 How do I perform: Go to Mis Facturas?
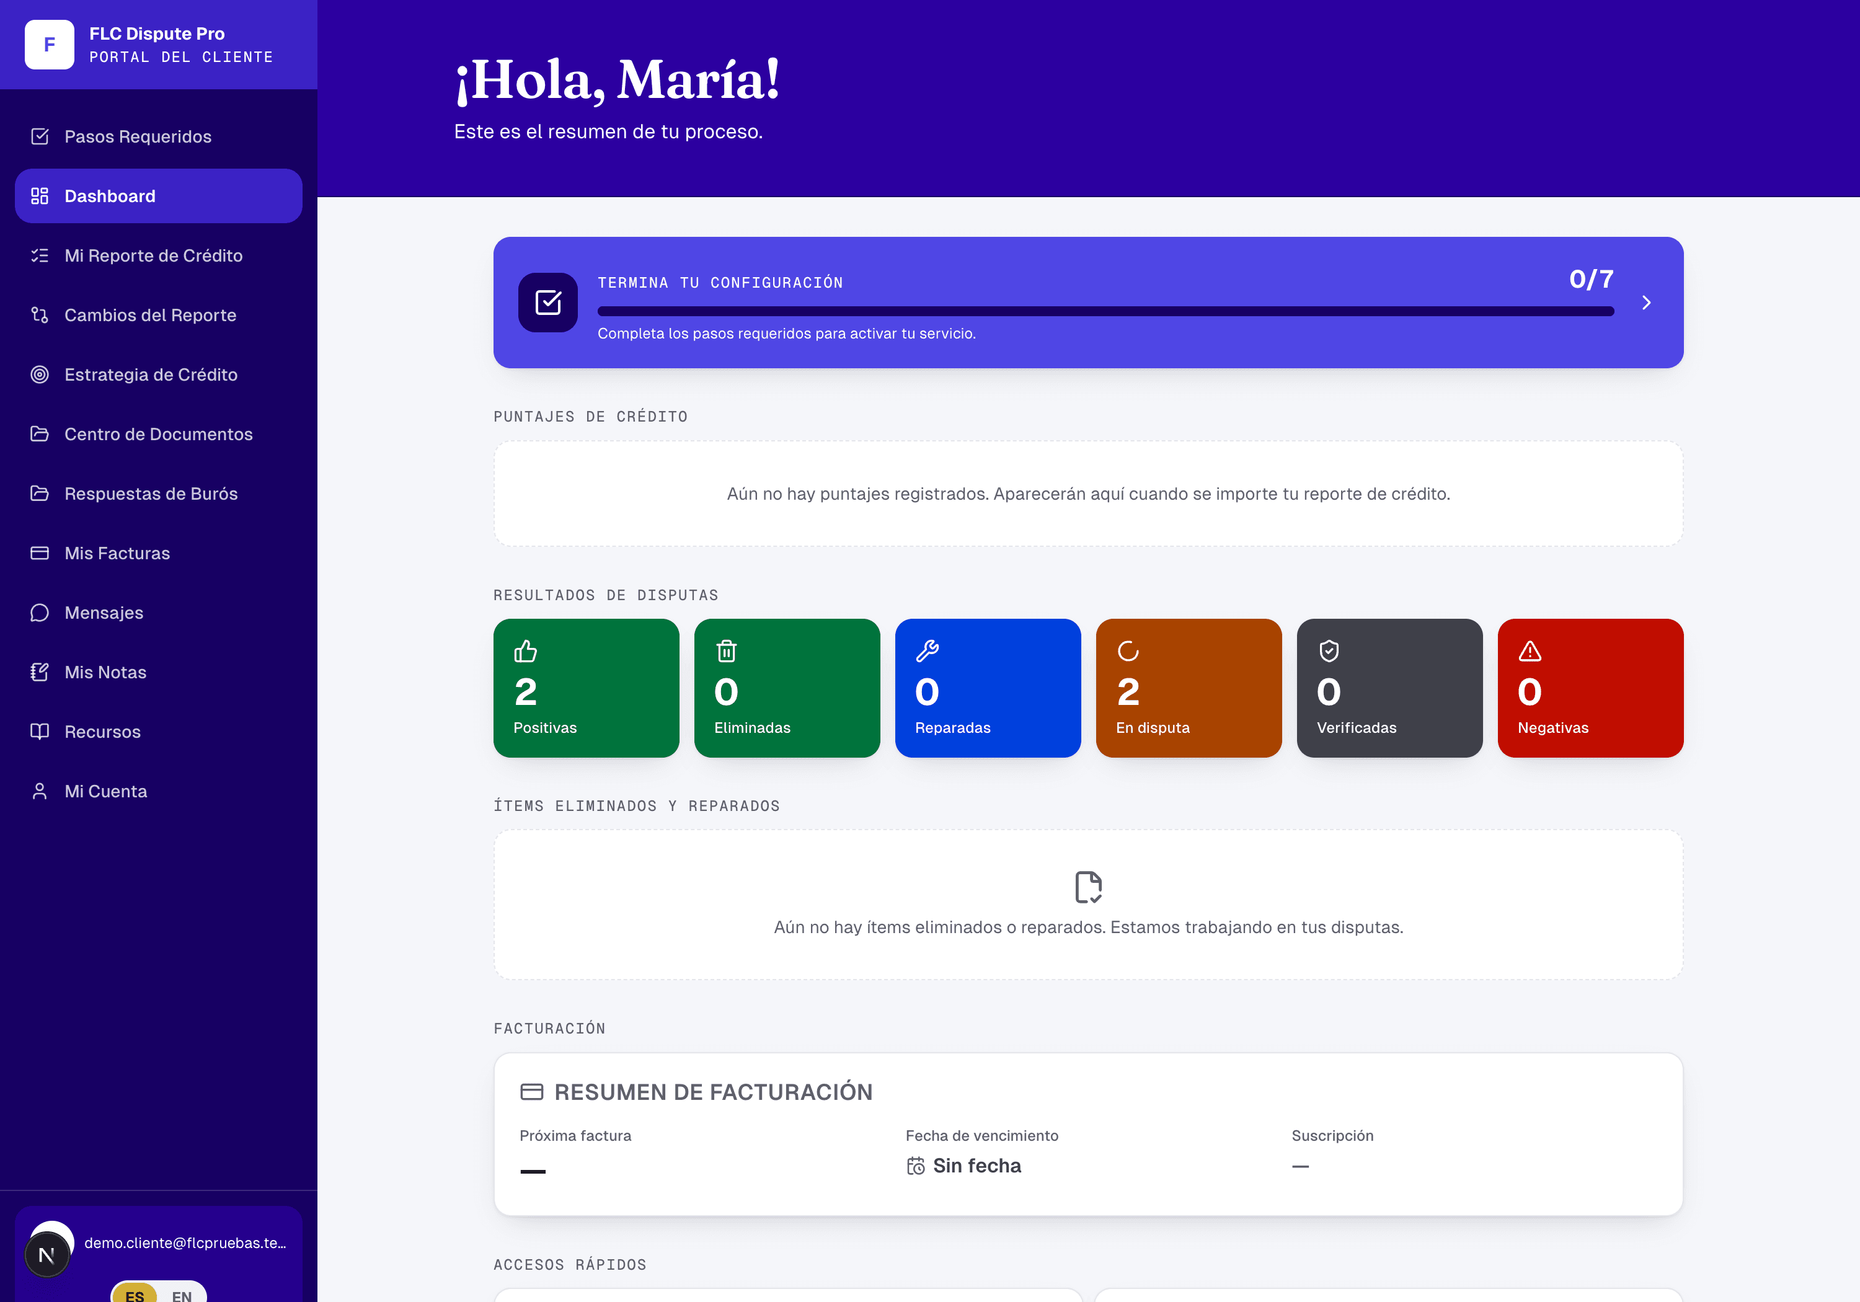pyautogui.click(x=159, y=554)
